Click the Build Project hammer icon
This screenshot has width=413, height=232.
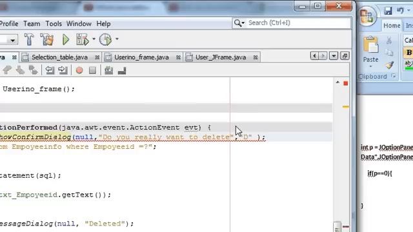[x=28, y=40]
